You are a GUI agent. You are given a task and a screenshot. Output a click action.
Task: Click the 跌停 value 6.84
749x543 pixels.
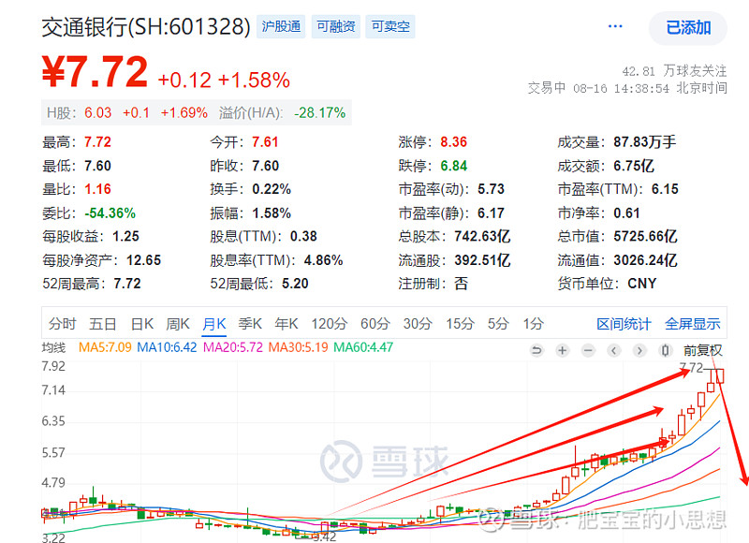click(454, 166)
